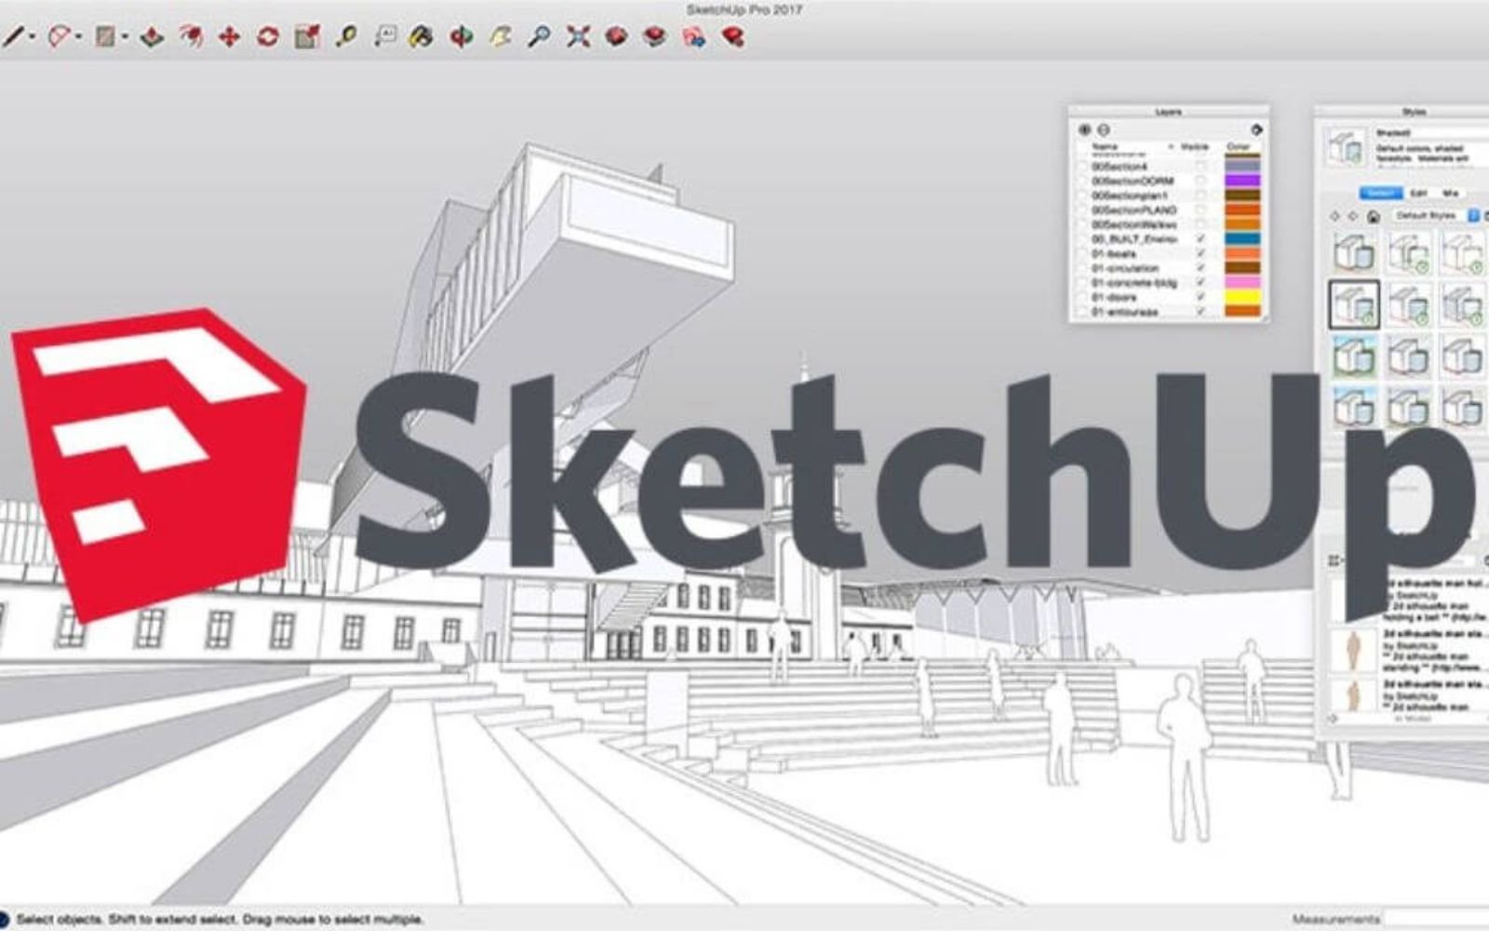Switch to the Edit tab in Styles
The height and width of the screenshot is (931, 1489).
coord(1419,193)
